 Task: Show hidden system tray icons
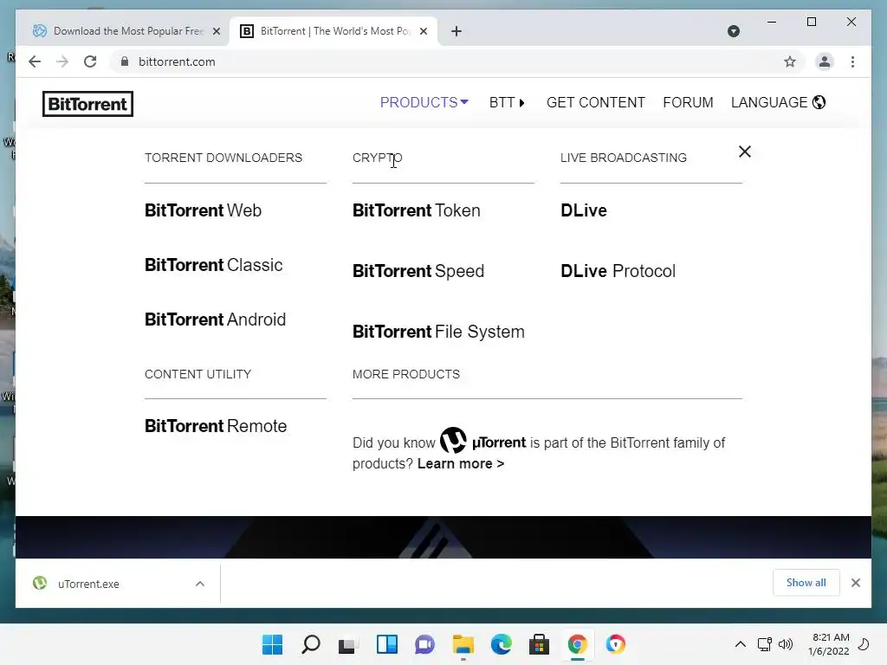pos(740,644)
